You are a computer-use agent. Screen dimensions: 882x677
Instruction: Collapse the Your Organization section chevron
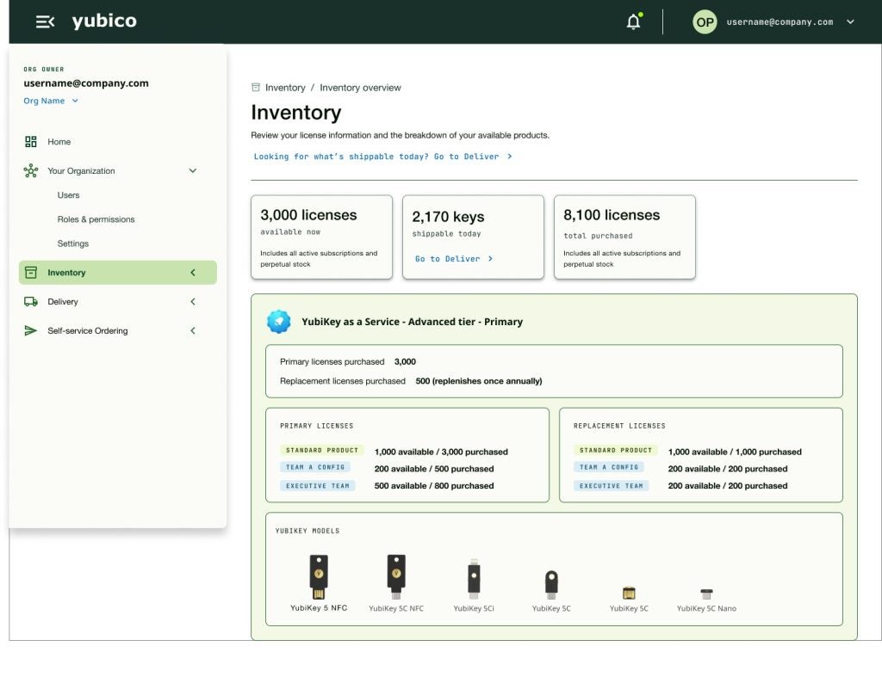192,171
